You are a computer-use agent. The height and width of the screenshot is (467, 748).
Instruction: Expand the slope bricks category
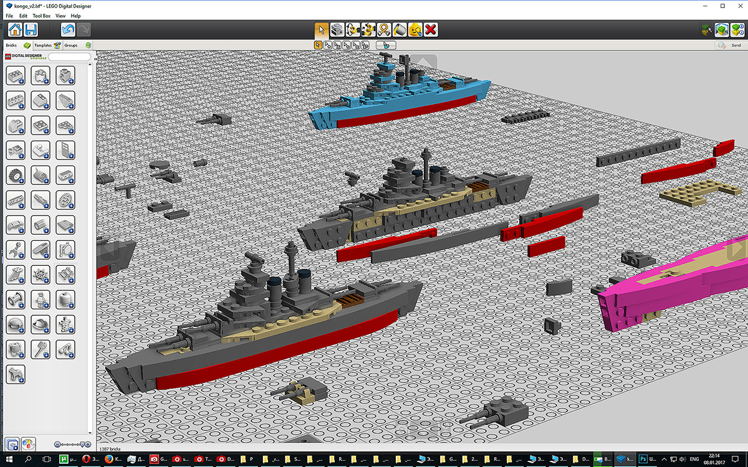pos(41,100)
